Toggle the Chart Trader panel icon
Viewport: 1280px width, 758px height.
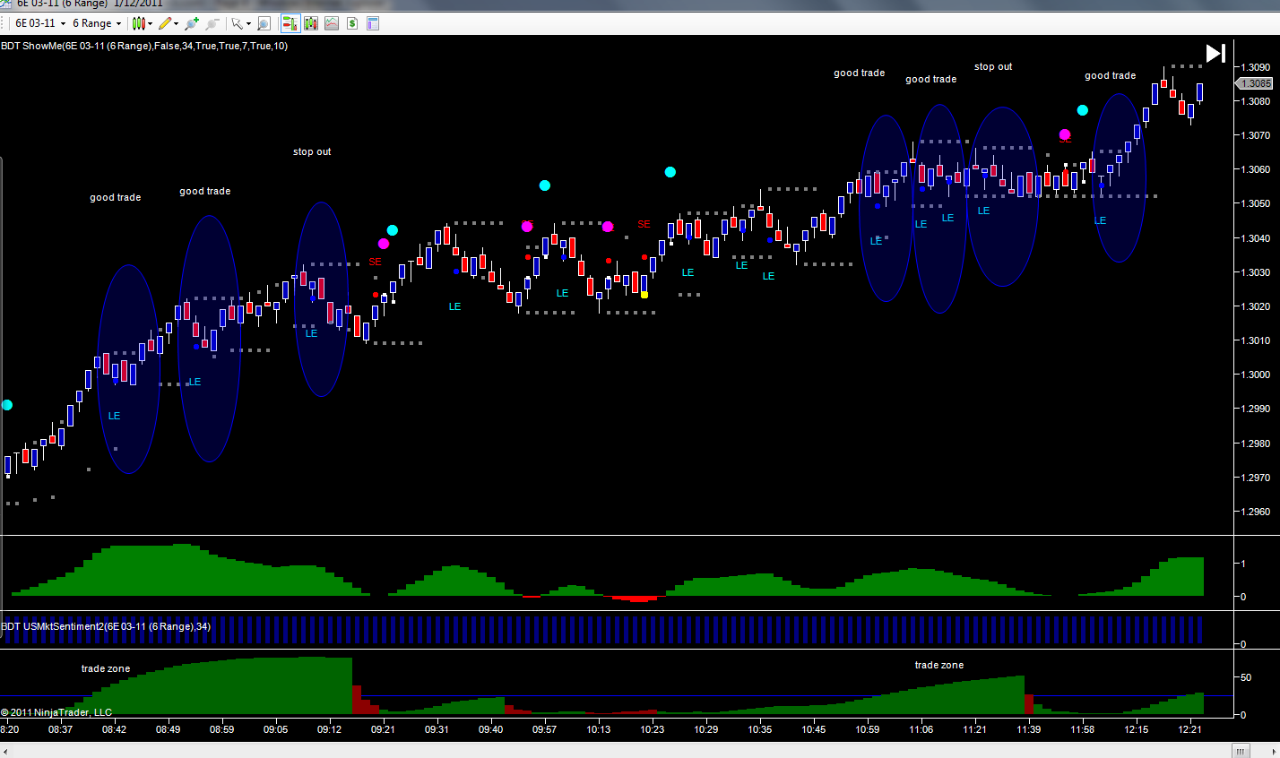coord(290,23)
